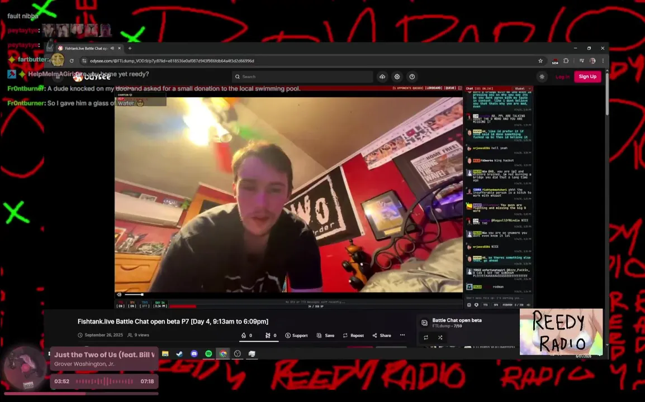Open Discord from taskbar
645x402 pixels.
pyautogui.click(x=194, y=354)
